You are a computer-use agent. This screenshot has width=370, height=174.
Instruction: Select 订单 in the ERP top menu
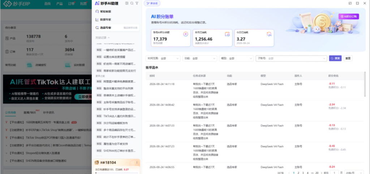click(x=72, y=4)
